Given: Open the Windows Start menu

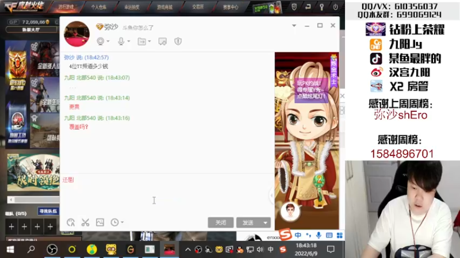Looking at the screenshot, I should pos(10,249).
